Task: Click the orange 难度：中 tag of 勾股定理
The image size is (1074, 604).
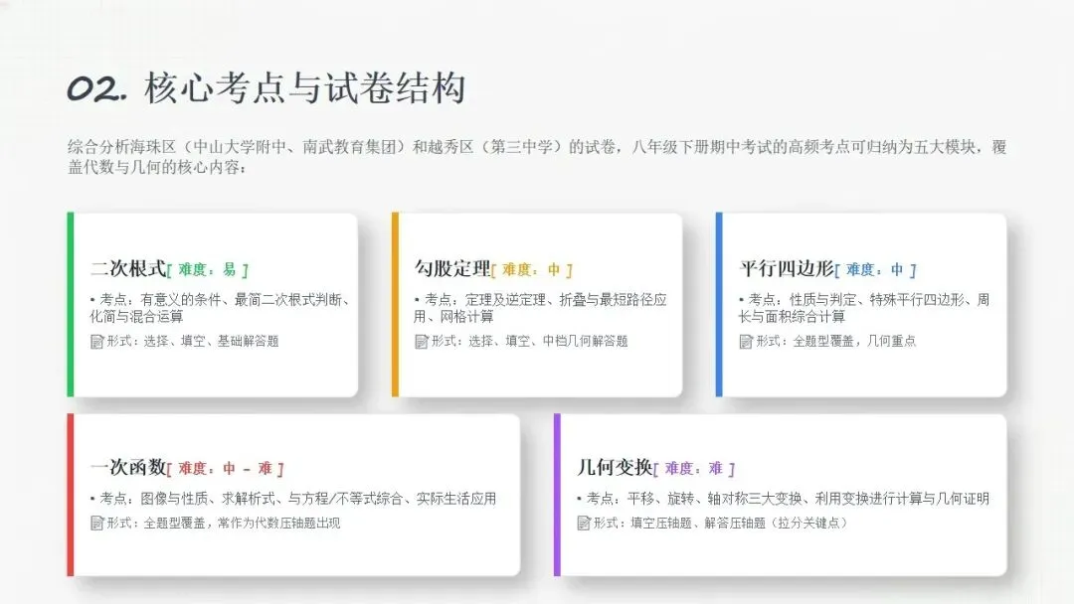Action: click(x=532, y=270)
